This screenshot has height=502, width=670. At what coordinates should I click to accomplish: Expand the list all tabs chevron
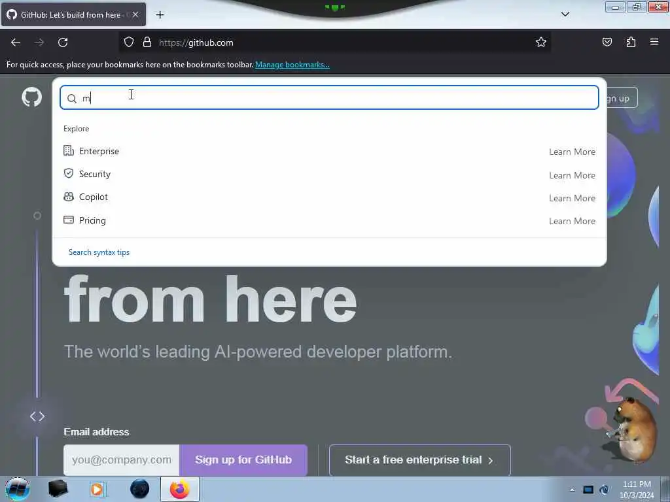point(565,14)
